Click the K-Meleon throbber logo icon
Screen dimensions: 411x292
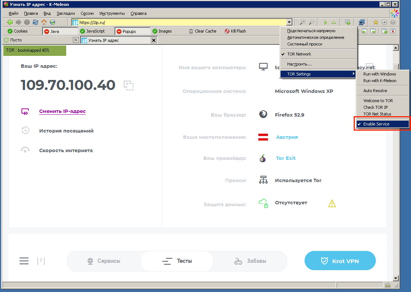[394, 13]
